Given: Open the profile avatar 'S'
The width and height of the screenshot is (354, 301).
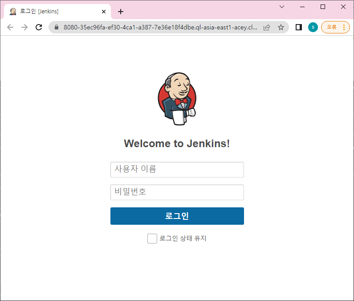Looking at the screenshot, I should point(313,27).
